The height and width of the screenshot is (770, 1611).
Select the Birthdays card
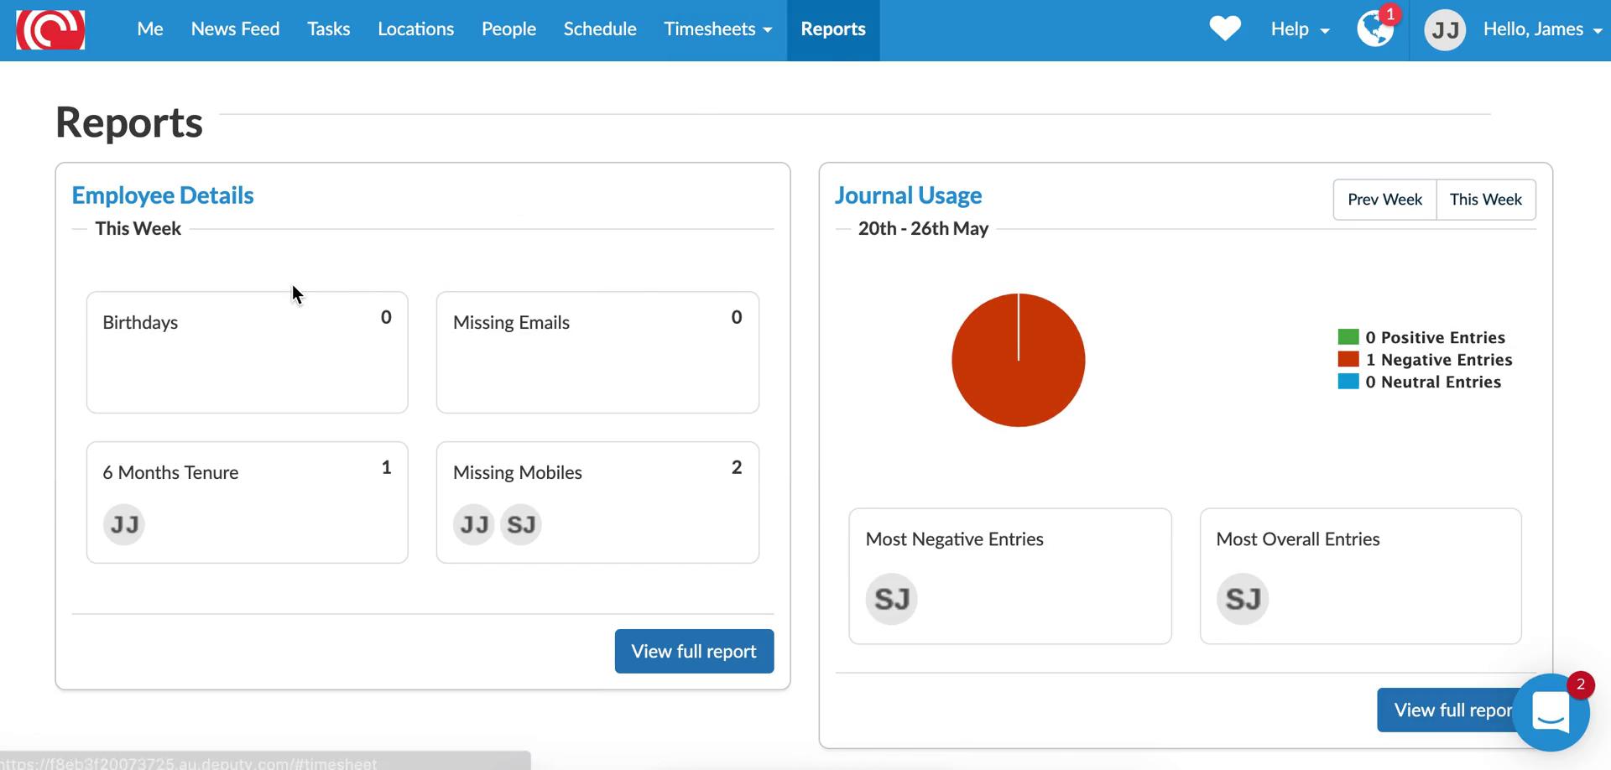coord(248,352)
